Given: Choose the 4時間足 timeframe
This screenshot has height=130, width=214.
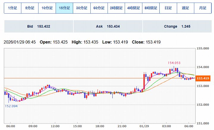Looking at the screenshot, I should pos(133,8).
